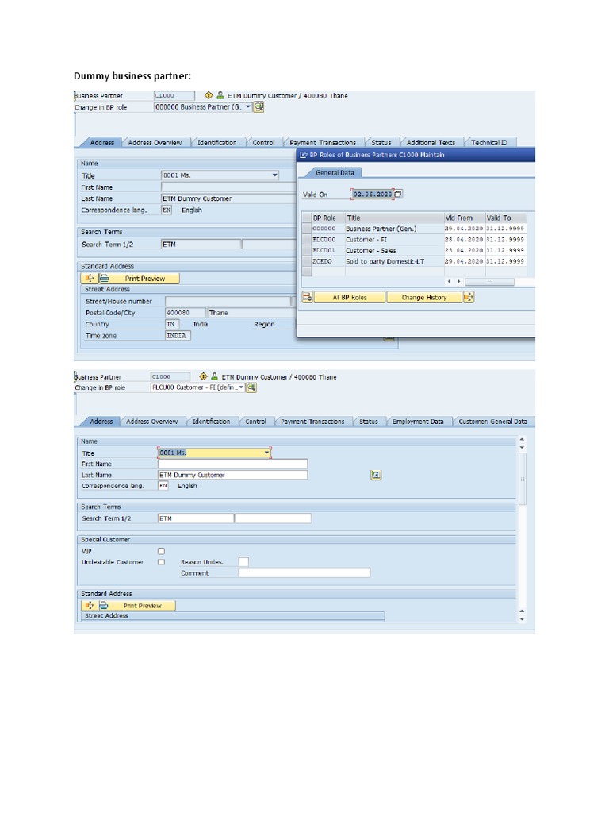The height and width of the screenshot is (813, 609).
Task: Click horizontal scrollbar in BP Roles table
Action: [489, 282]
